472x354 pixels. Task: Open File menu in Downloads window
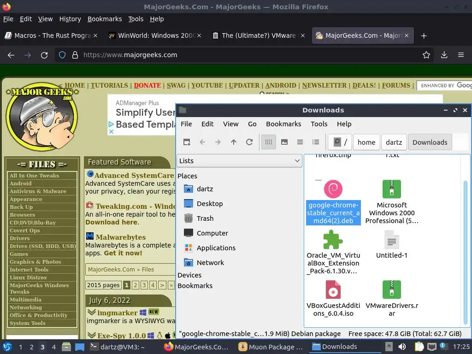point(186,124)
